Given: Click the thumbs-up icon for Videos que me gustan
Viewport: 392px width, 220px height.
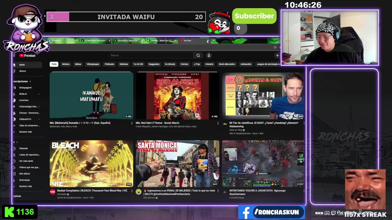Looking at the screenshot, I should 14,167.
